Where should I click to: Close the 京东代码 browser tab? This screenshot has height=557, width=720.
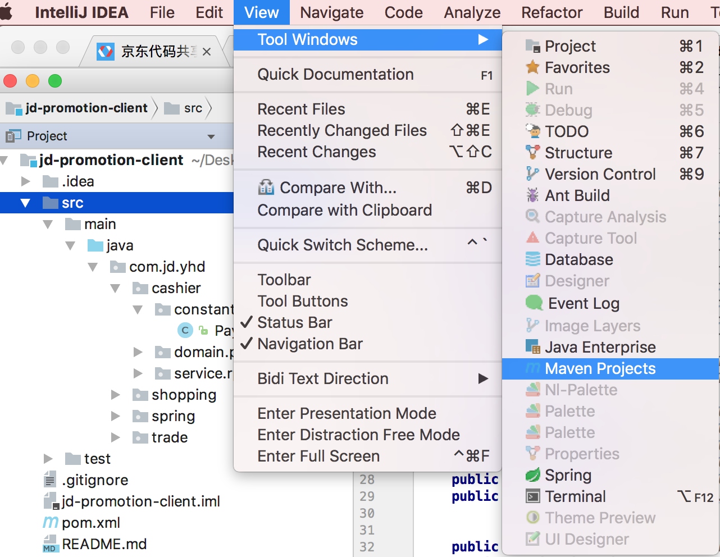pyautogui.click(x=207, y=52)
